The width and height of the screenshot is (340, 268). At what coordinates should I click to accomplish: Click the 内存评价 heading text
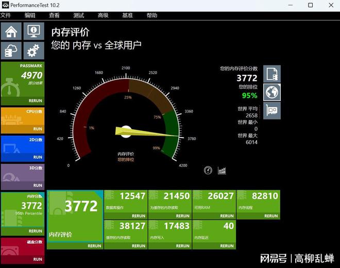click(x=70, y=32)
